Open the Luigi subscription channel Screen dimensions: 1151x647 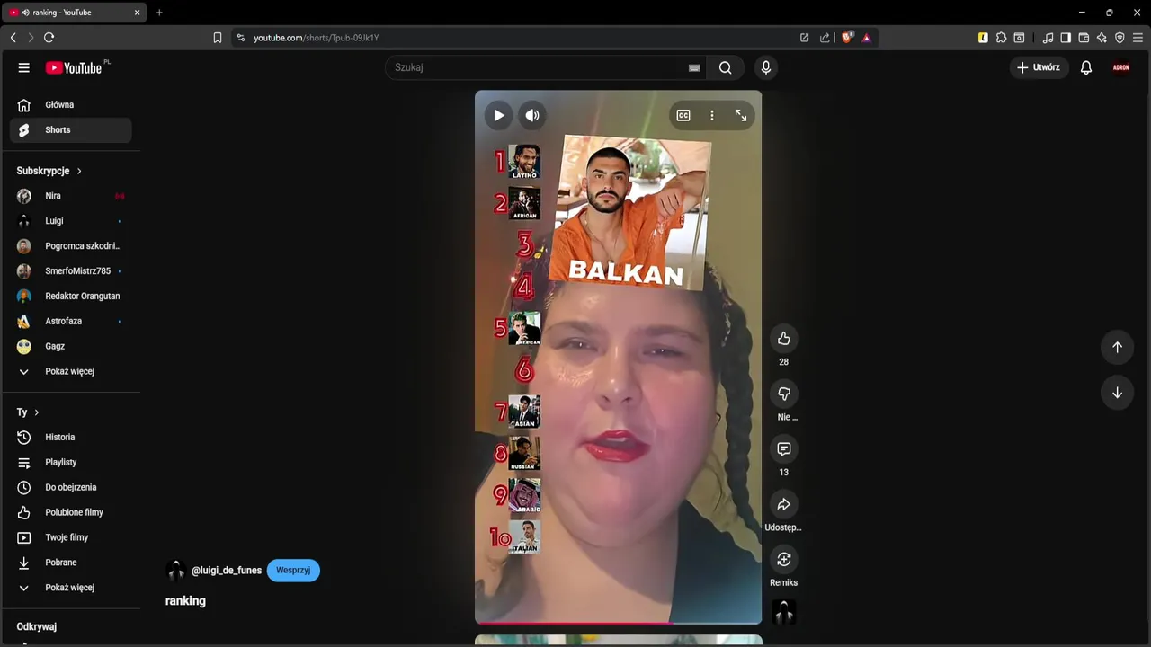(71, 221)
